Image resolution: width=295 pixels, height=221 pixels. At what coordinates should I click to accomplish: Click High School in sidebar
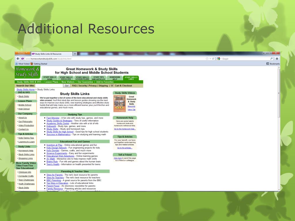point(24,109)
